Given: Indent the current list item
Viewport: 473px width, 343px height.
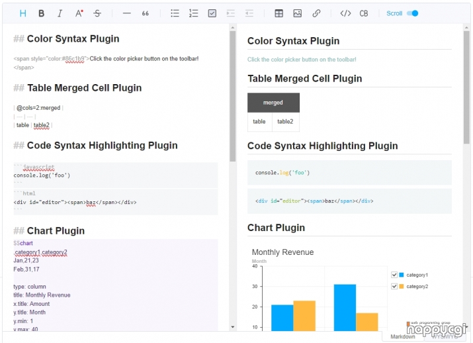Looking at the screenshot, I should pyautogui.click(x=230, y=13).
